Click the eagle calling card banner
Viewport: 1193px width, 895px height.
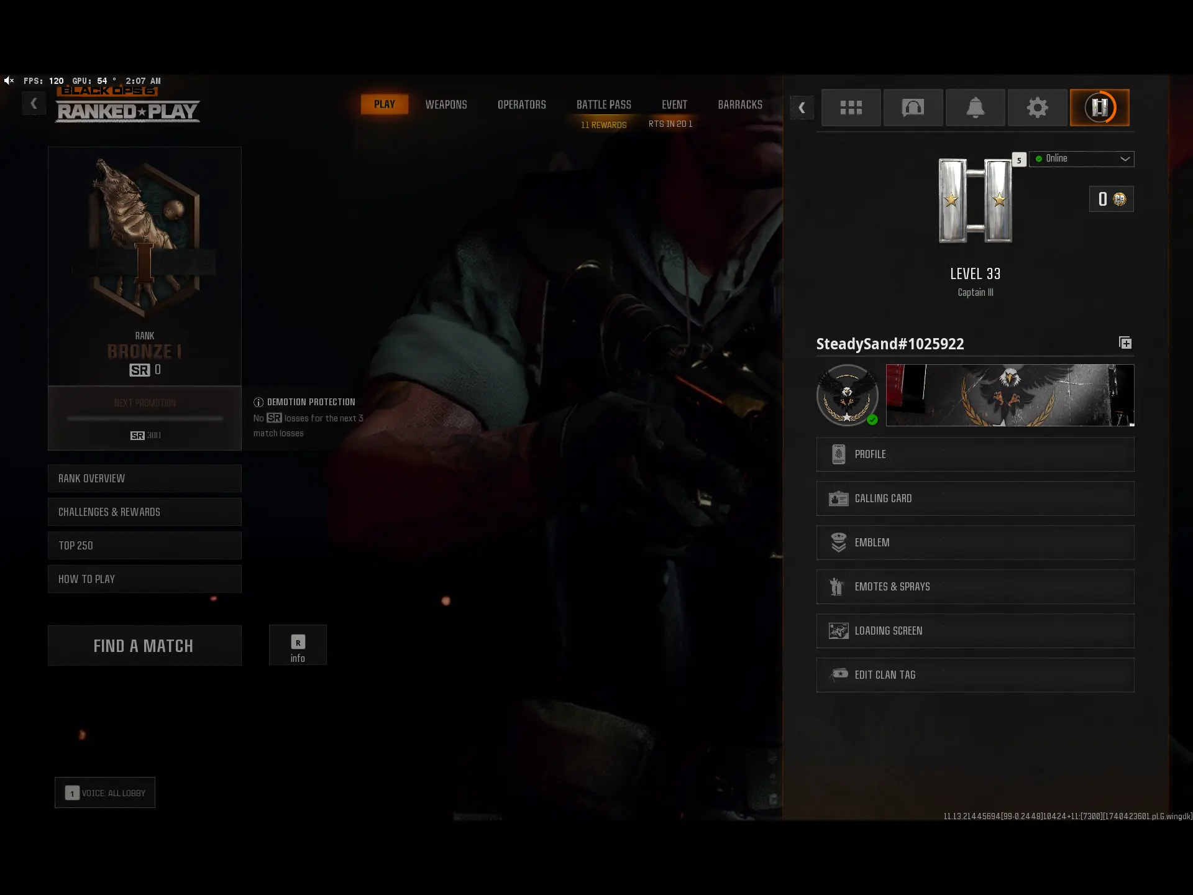[1009, 395]
